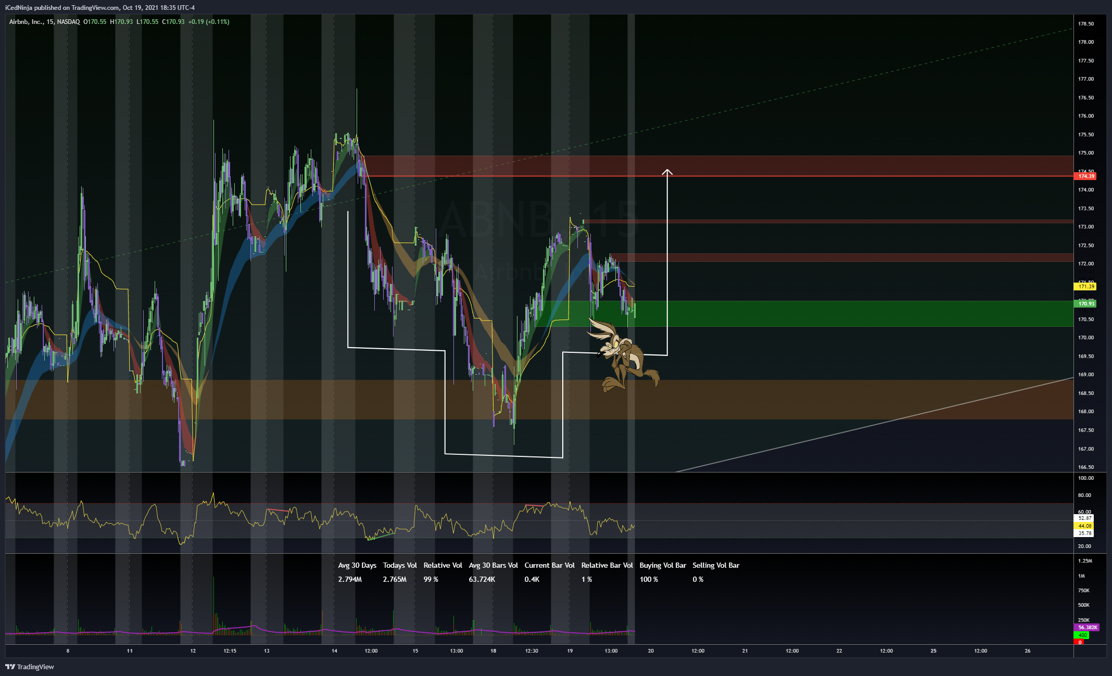1112x676 pixels.
Task: Click the Avg 30 Days column header
Action: (x=357, y=566)
